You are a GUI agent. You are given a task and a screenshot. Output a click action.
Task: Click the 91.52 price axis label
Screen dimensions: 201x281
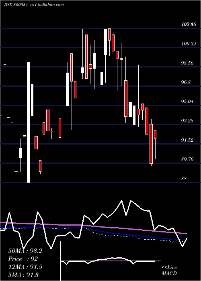click(x=187, y=140)
